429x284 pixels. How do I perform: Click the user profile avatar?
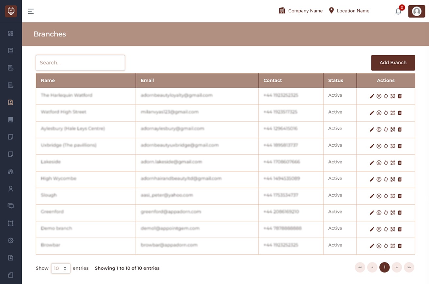(417, 11)
